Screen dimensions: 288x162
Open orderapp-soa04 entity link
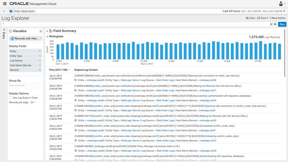96,100
